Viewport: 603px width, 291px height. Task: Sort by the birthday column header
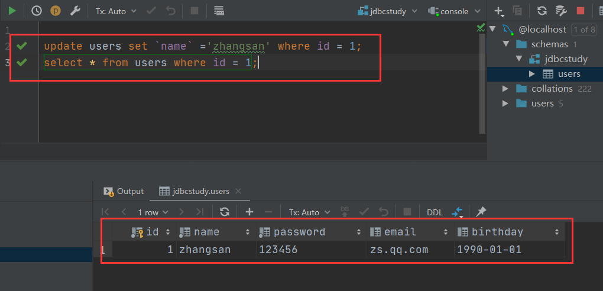click(x=509, y=232)
